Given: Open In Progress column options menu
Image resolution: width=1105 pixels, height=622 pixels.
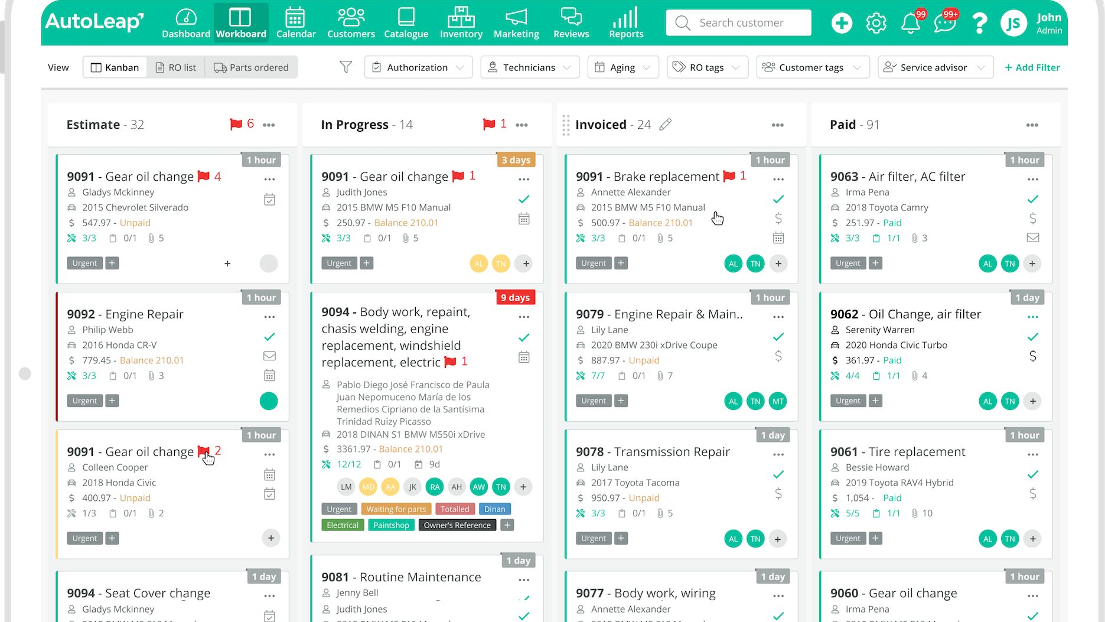Looking at the screenshot, I should click(x=521, y=125).
